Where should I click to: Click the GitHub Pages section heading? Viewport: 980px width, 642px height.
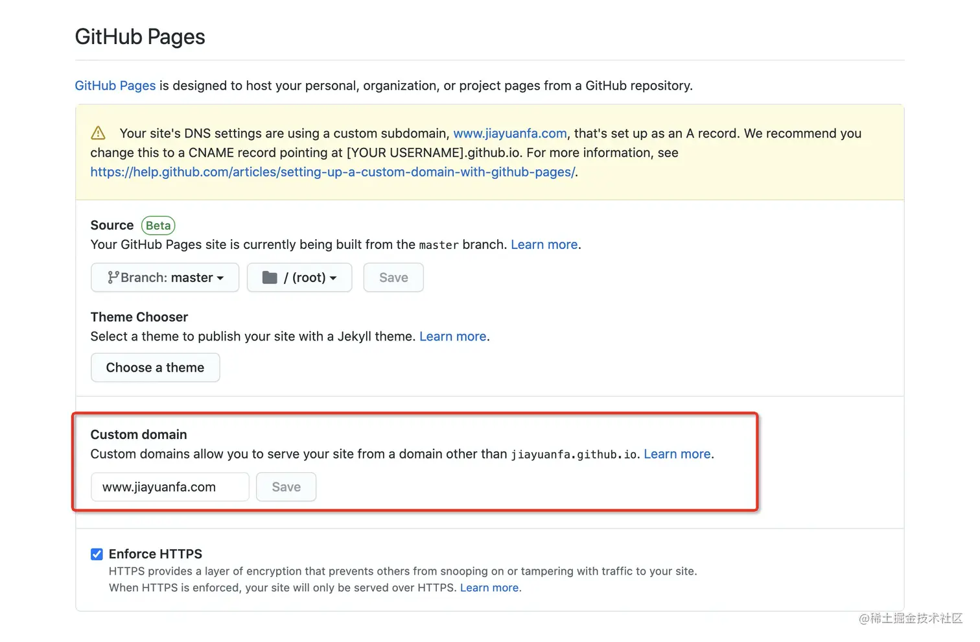pos(140,37)
